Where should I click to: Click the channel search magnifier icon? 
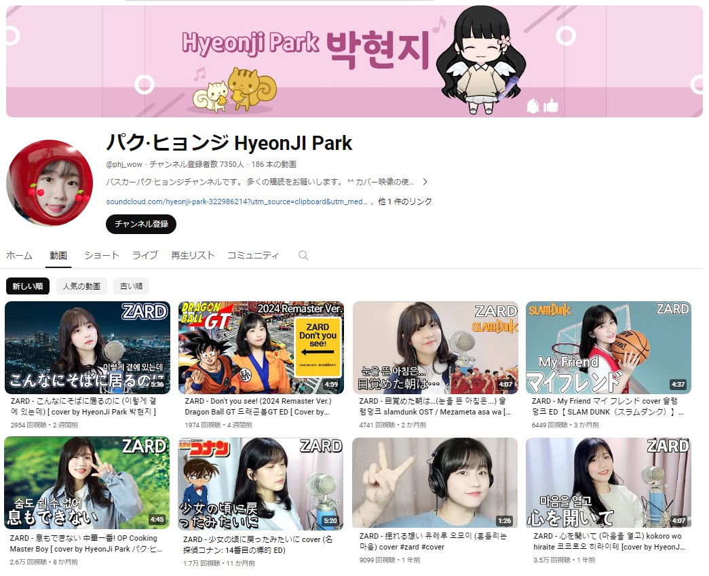tap(303, 256)
